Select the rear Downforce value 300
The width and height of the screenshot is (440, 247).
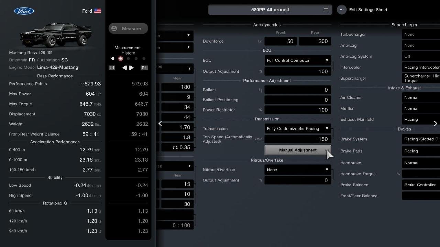(315, 41)
